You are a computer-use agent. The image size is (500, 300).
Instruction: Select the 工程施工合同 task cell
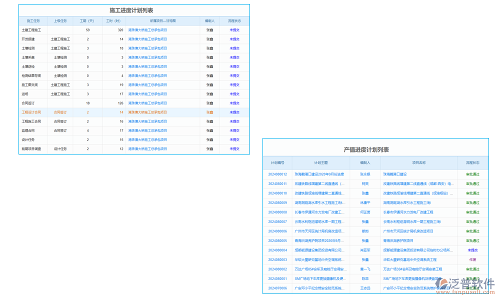click(x=31, y=121)
